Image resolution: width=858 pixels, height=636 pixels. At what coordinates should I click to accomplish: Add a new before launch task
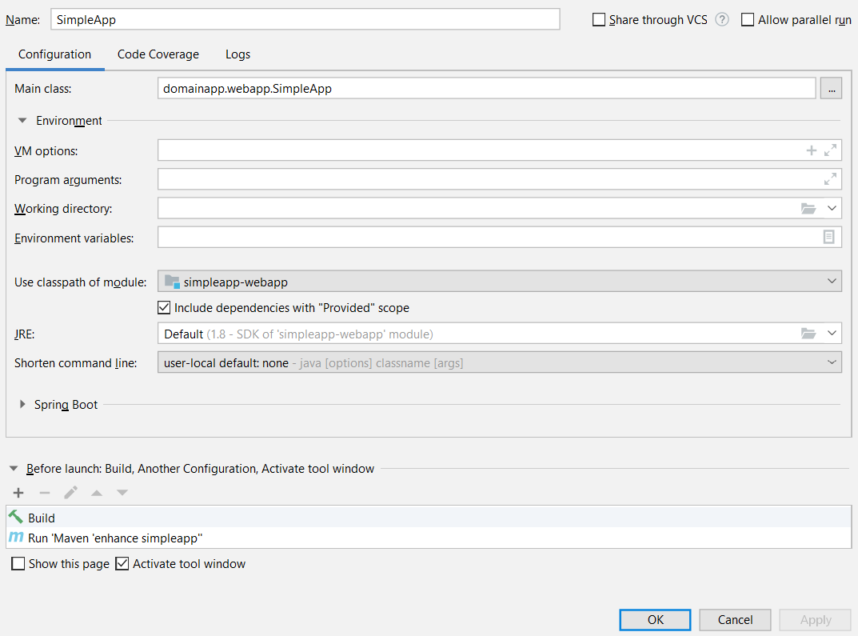(18, 493)
